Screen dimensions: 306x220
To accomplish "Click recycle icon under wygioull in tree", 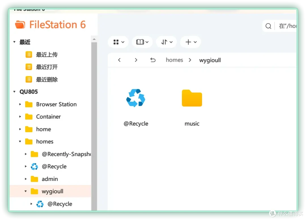I will coord(40,204).
